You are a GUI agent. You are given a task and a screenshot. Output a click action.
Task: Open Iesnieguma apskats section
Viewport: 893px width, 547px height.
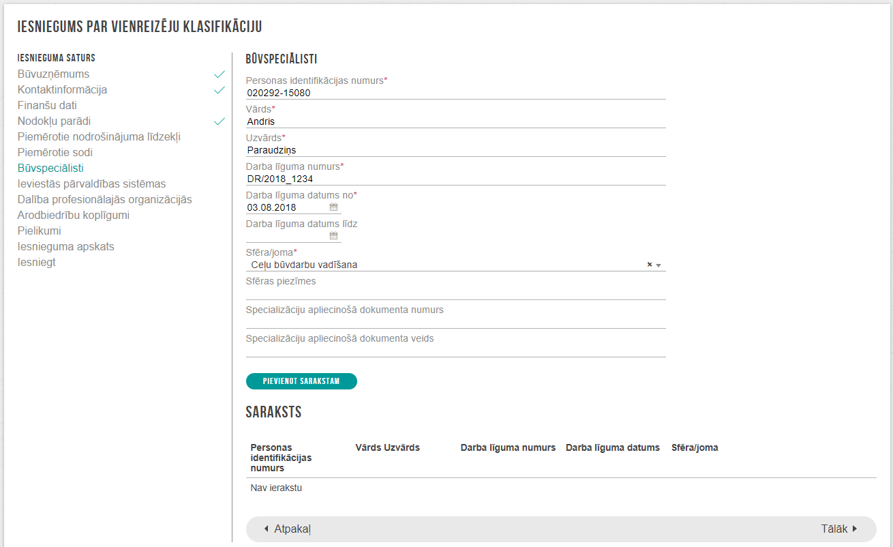pyautogui.click(x=66, y=246)
